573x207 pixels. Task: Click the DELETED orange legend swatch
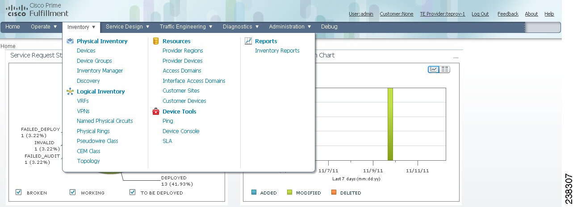(333, 193)
